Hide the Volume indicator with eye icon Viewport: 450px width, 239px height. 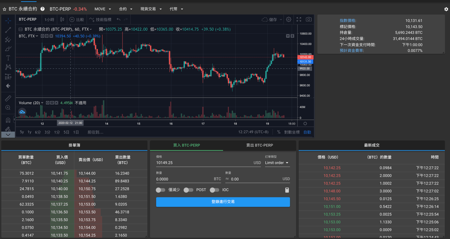coord(48,103)
